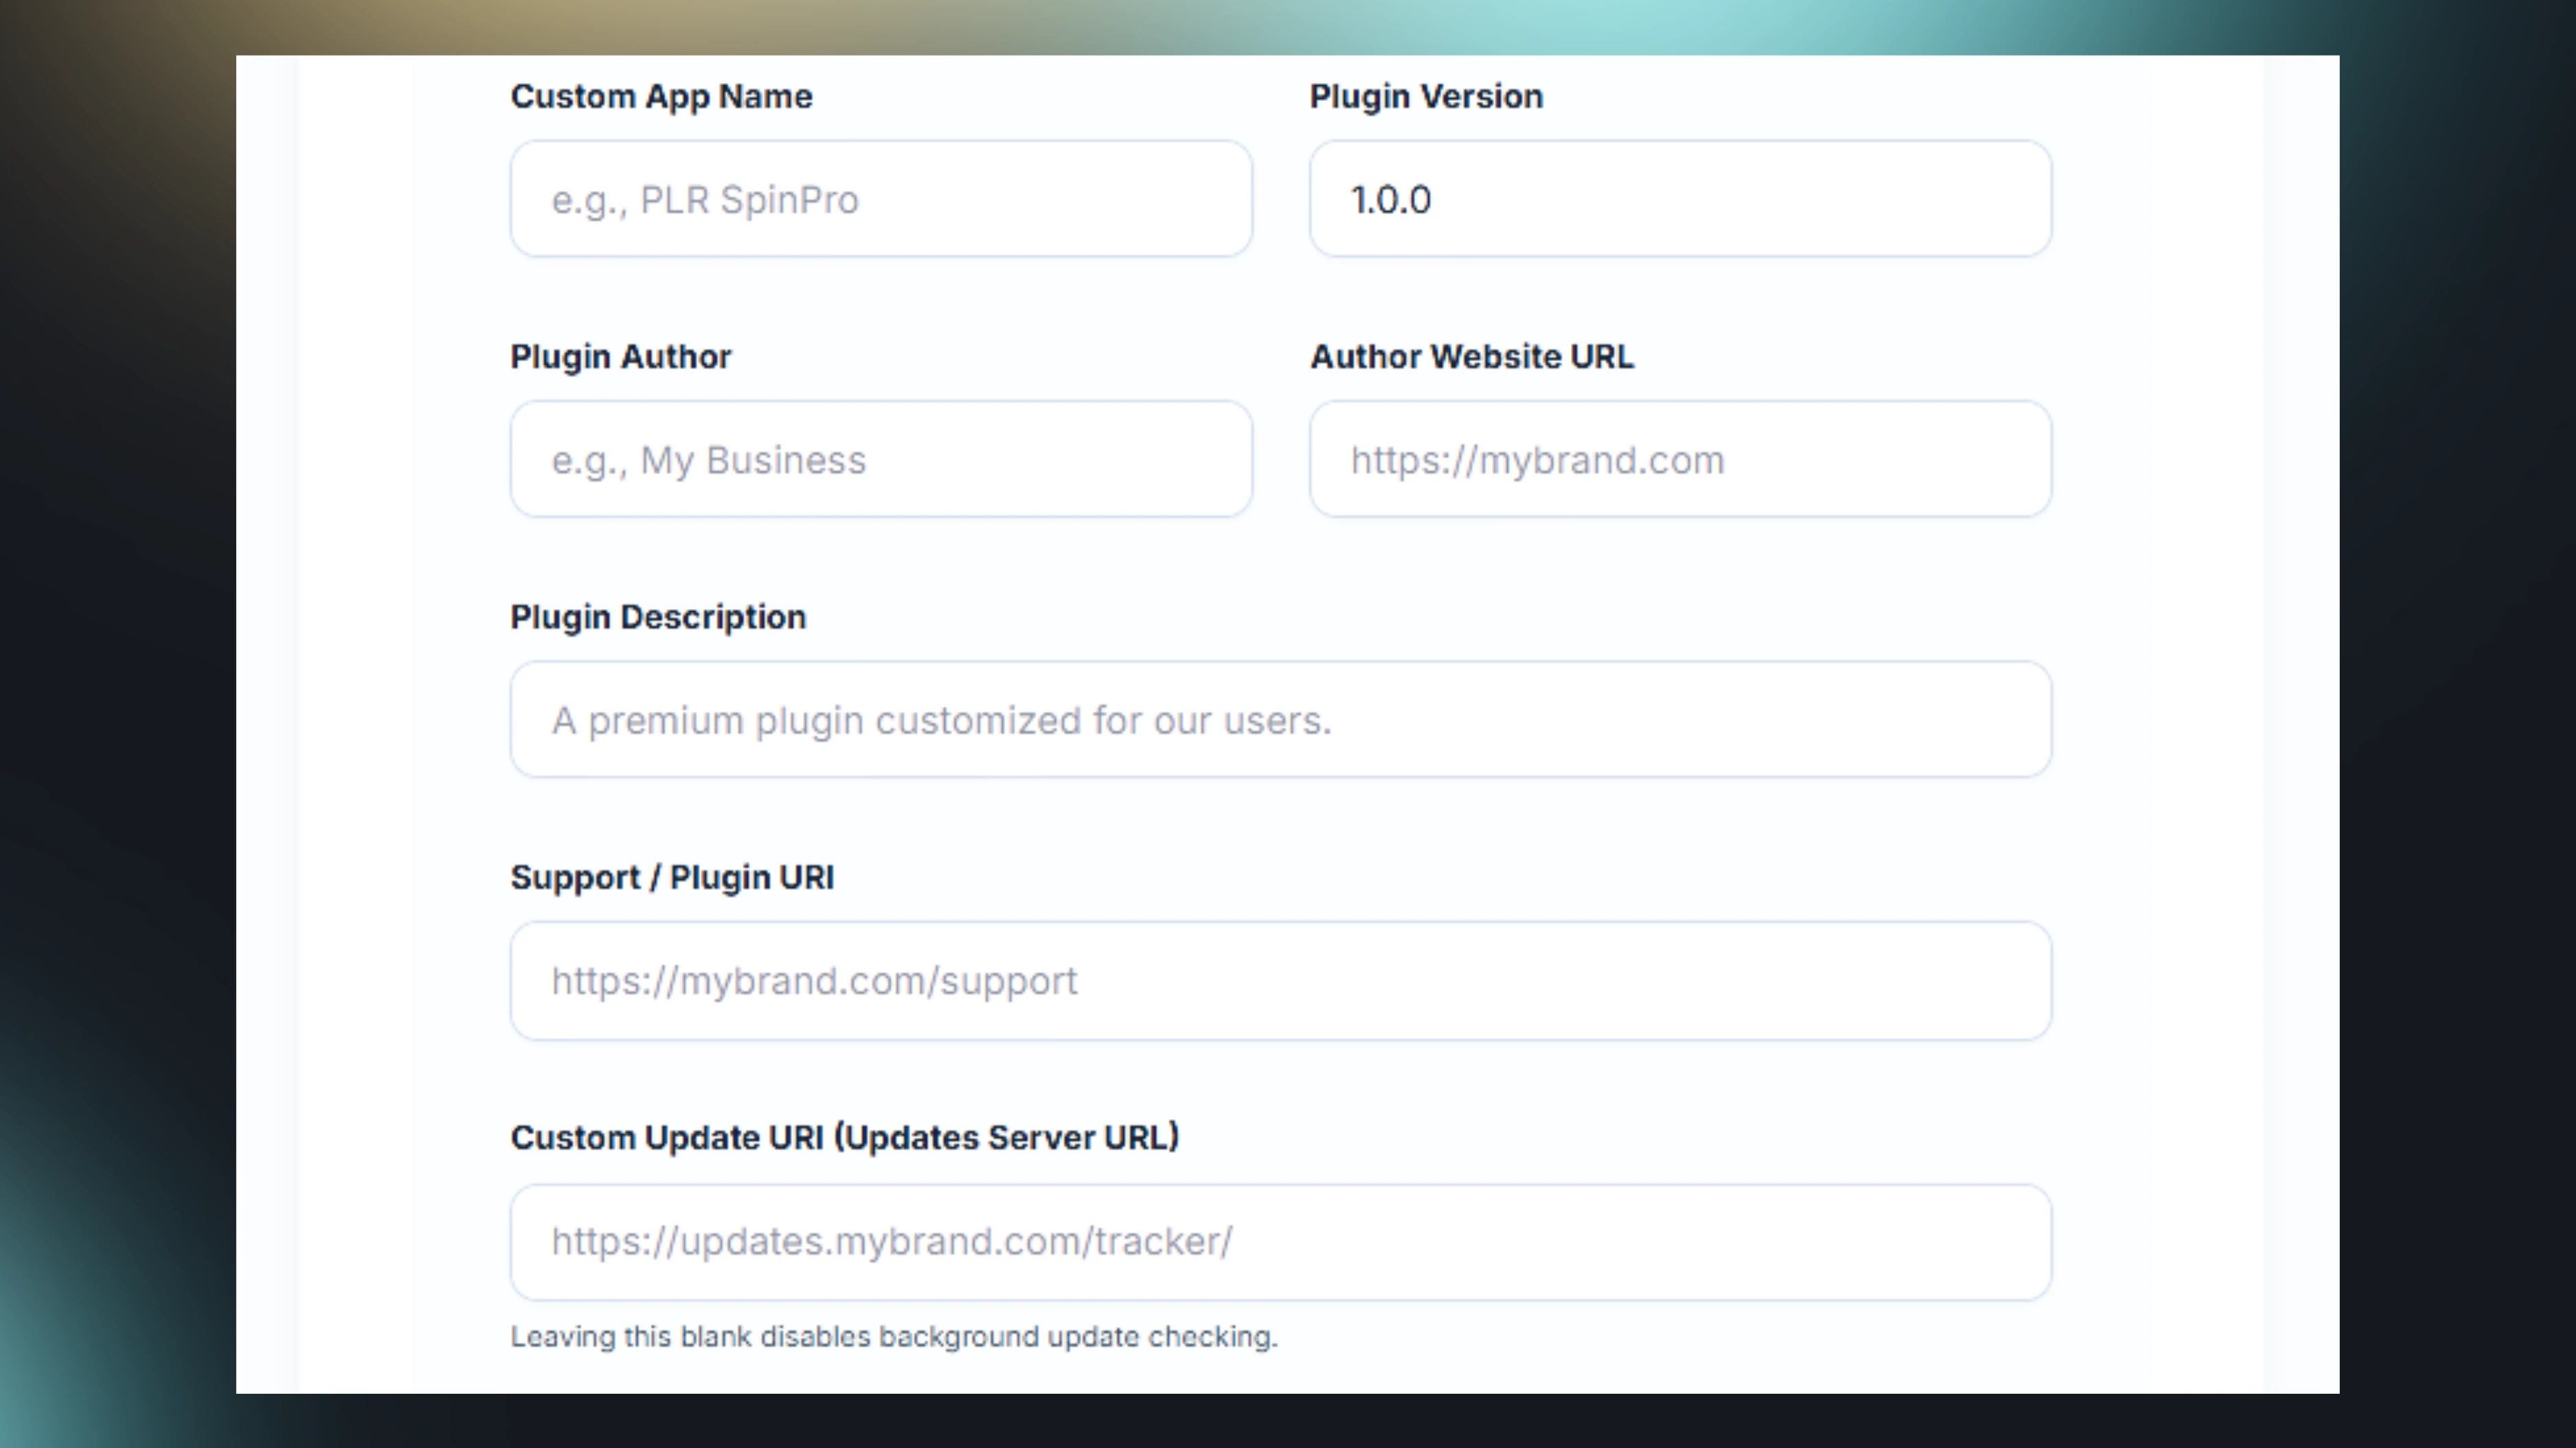Click the Support / Plugin URI field
Image resolution: width=2576 pixels, height=1448 pixels.
click(x=1281, y=980)
